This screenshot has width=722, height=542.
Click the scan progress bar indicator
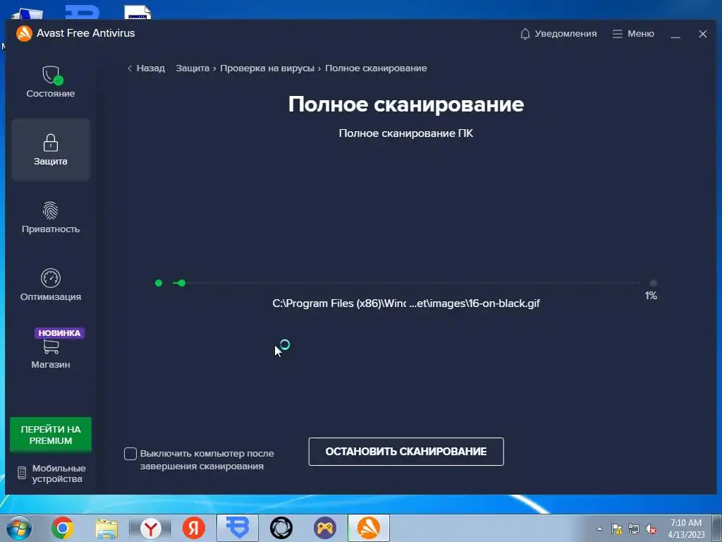coord(180,283)
